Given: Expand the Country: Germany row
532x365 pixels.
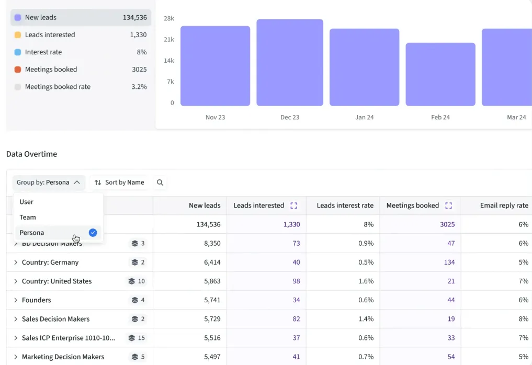Looking at the screenshot, I should 16,263.
